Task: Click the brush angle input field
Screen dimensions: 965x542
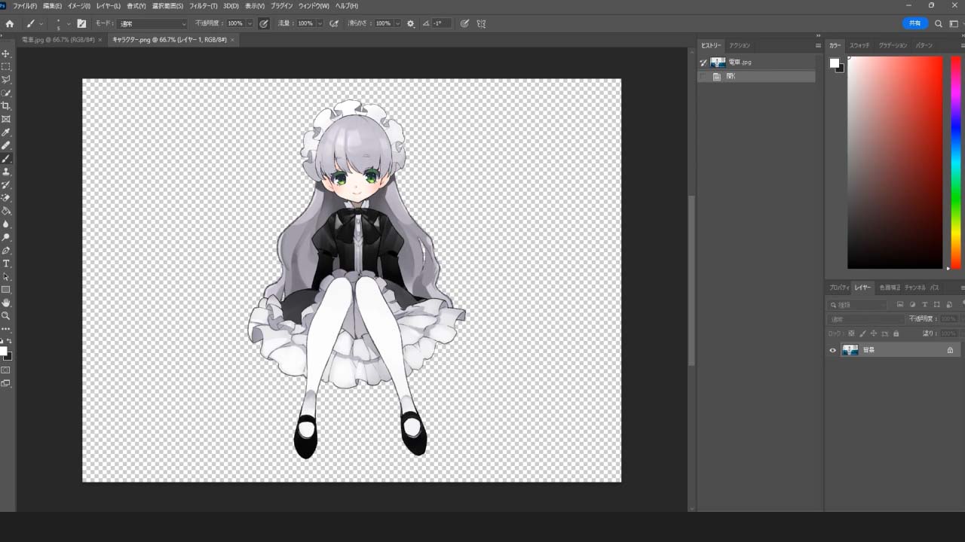Action: click(x=441, y=23)
